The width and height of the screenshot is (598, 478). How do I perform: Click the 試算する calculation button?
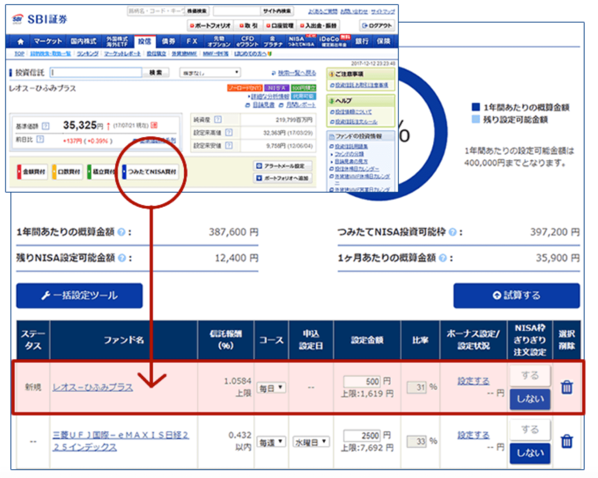(x=516, y=296)
